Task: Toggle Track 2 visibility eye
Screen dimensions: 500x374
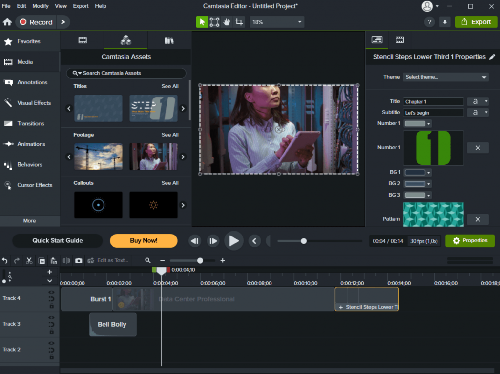Action: (x=51, y=343)
